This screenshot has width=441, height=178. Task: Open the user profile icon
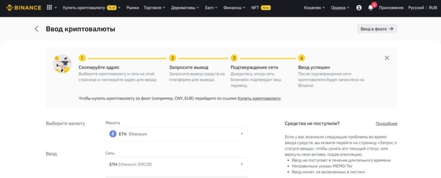(x=359, y=8)
